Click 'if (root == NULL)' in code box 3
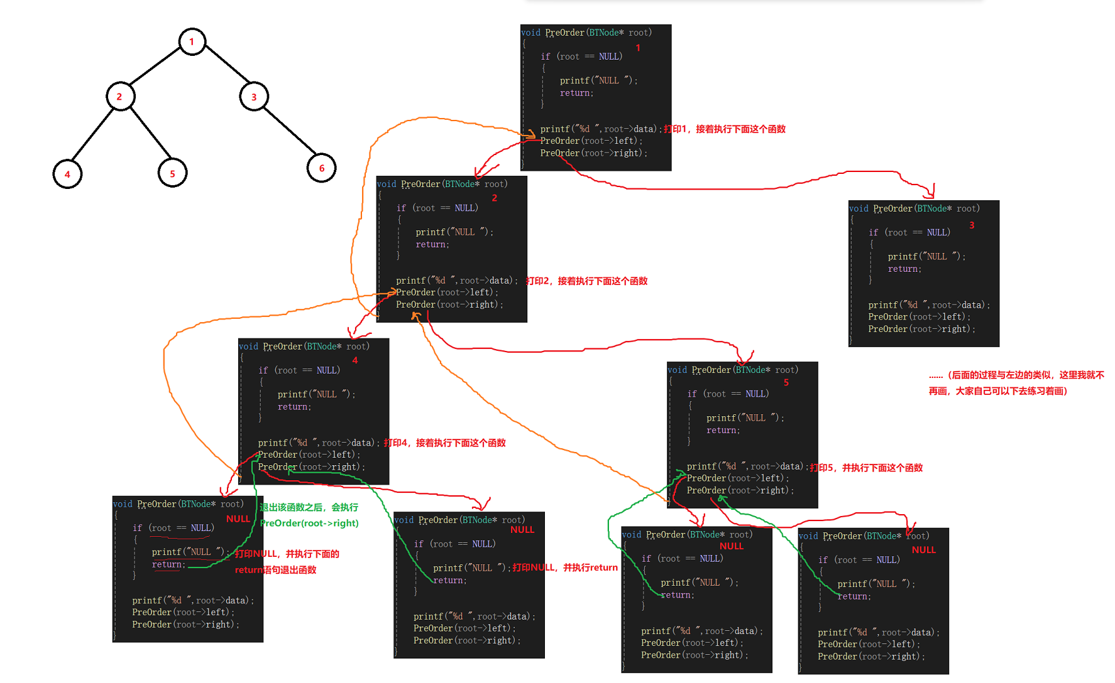This screenshot has height=683, width=1115. click(909, 232)
